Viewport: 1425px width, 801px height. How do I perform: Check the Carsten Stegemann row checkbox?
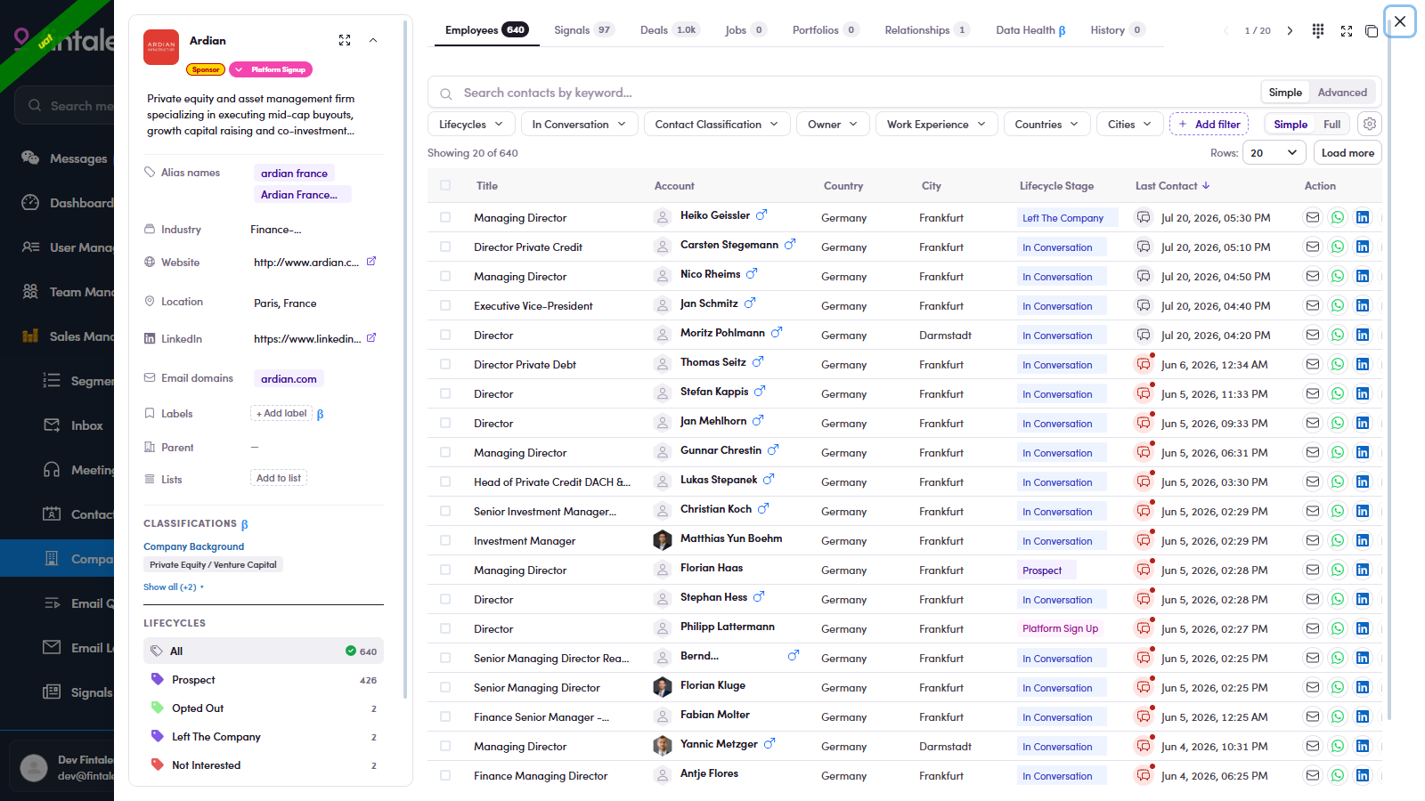click(445, 247)
